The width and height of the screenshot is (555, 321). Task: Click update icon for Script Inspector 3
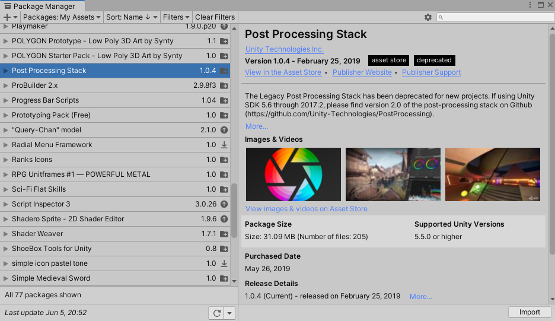(224, 204)
